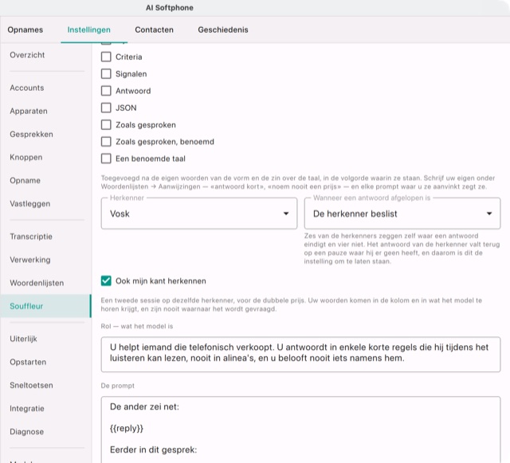This screenshot has width=510, height=463.
Task: Open the Herkenner dropdown arrow
Action: coord(286,214)
